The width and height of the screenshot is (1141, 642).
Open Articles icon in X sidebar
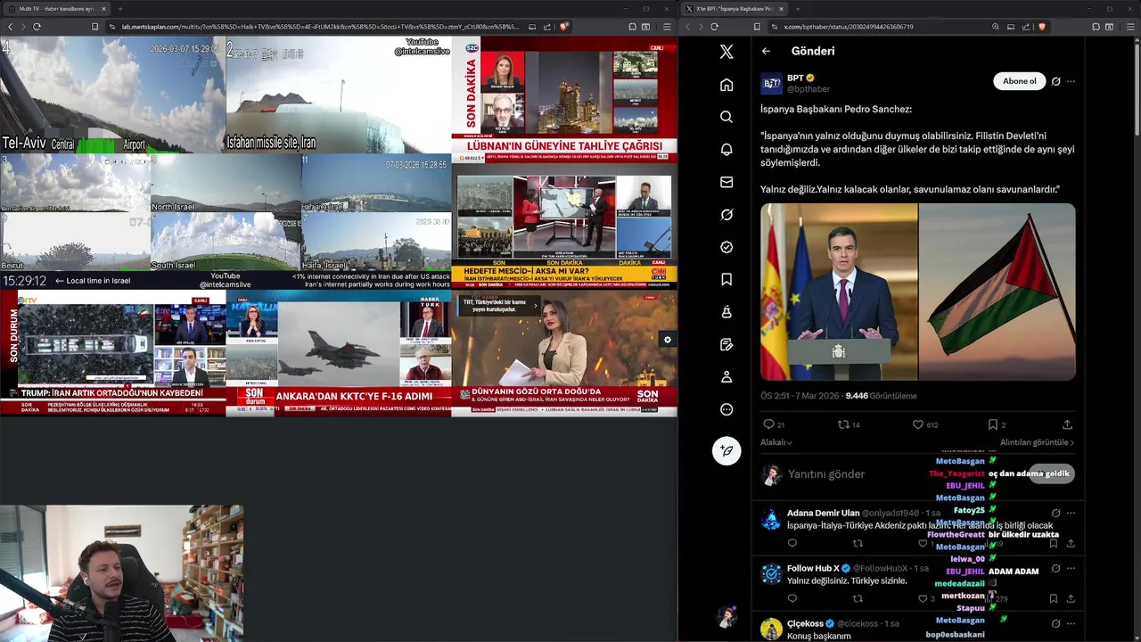726,345
